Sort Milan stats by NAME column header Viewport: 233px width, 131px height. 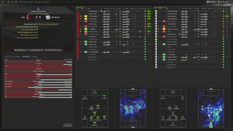89,9
